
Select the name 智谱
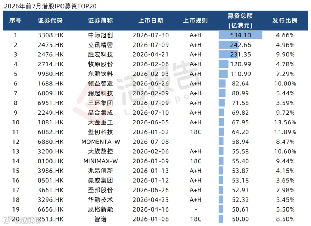101,219
